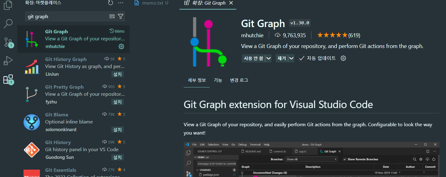446x177 pixels.
Task: Click the download count 9,763,935
Action: tap(290, 35)
